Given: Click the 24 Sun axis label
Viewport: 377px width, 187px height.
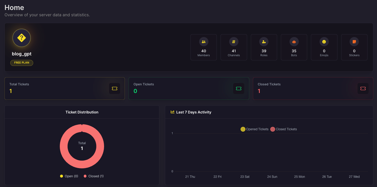Looking at the screenshot, I should pyautogui.click(x=272, y=177).
